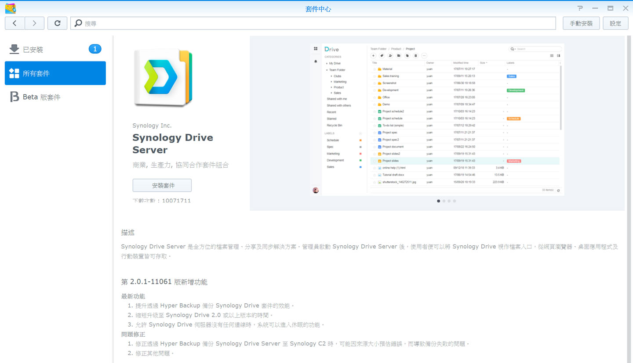The image size is (633, 363).
Task: Select the 所有套件 sidebar item
Action: (x=55, y=73)
